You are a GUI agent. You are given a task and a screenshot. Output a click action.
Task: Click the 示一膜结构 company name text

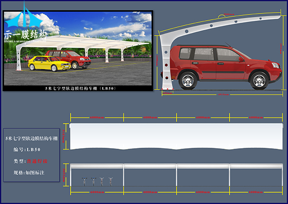(x=26, y=35)
